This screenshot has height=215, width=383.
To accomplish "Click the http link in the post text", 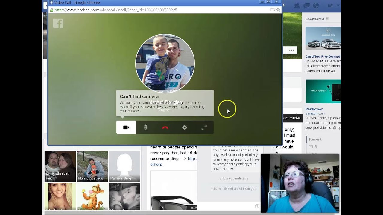I will point(192,159).
